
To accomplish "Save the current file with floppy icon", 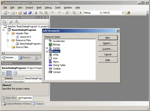I will (x=25, y=13).
